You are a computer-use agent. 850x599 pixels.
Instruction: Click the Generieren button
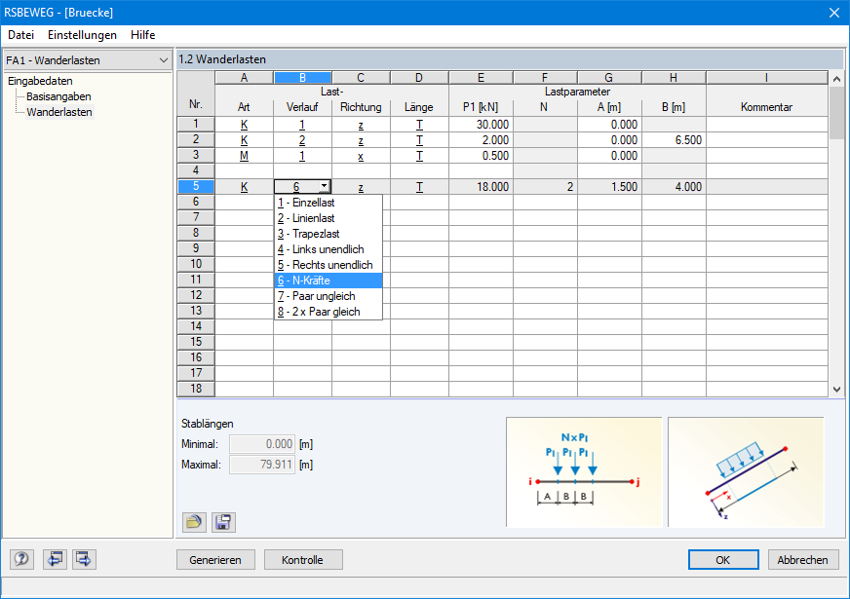click(215, 560)
